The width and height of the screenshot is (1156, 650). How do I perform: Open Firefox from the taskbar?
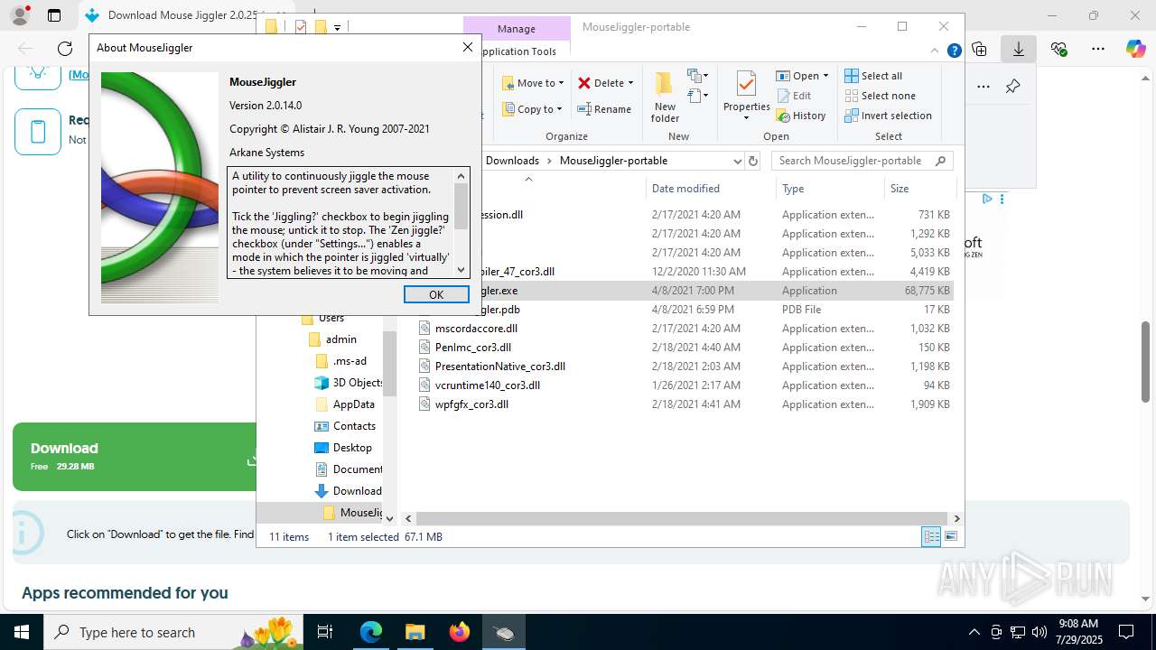(459, 632)
